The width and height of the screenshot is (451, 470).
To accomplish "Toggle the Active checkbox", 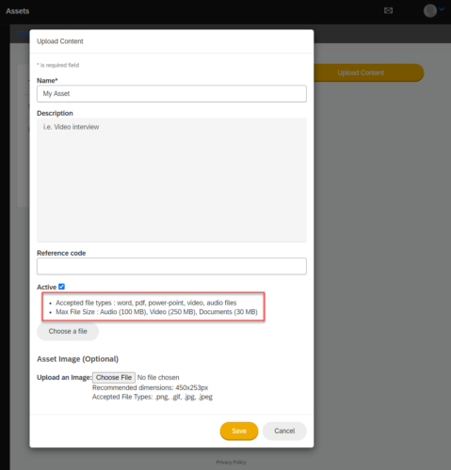I will click(62, 287).
